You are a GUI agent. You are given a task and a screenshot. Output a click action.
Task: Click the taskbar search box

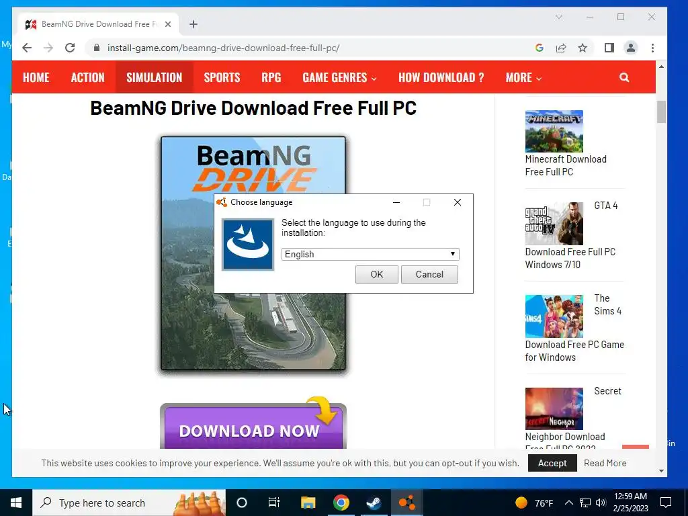[129, 503]
